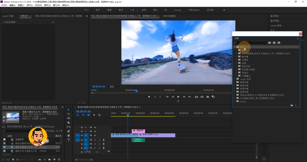
Task: Add marker in program monitor
Action: click(149, 97)
